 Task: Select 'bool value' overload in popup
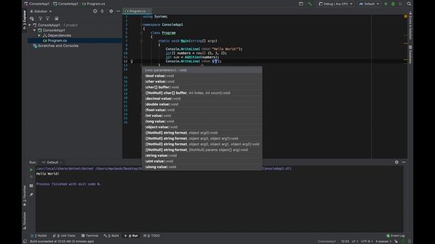(202, 76)
